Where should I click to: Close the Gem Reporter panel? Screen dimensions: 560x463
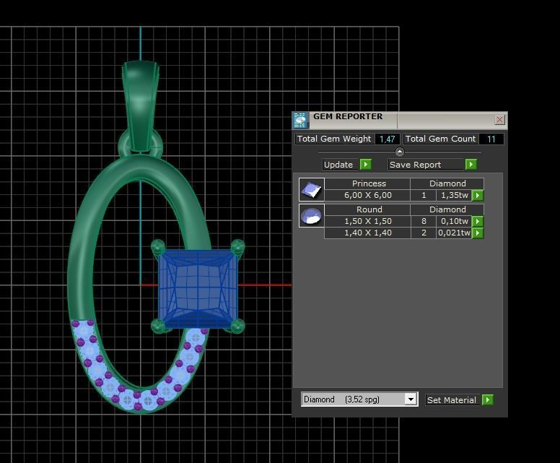click(x=499, y=120)
